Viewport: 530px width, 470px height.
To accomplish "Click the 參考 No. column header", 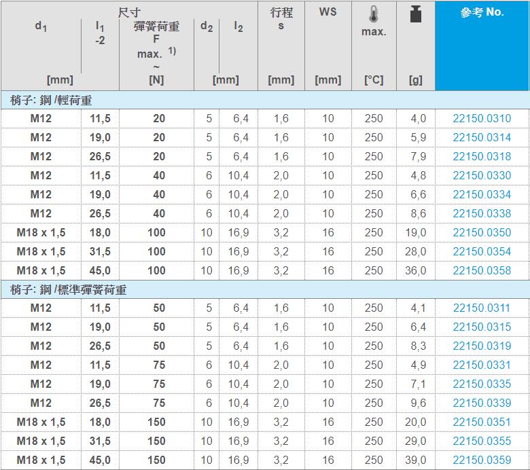I will [482, 13].
